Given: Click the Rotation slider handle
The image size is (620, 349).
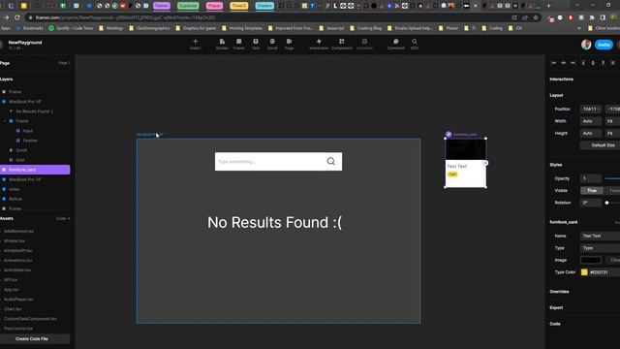Looking at the screenshot, I should (x=607, y=203).
